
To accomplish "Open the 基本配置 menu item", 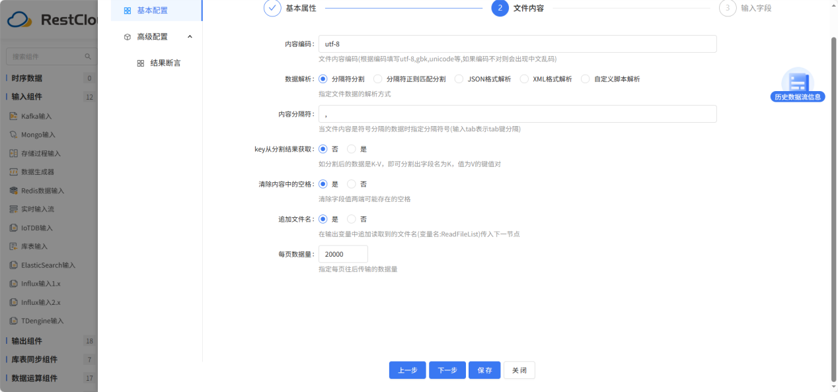I will [152, 11].
